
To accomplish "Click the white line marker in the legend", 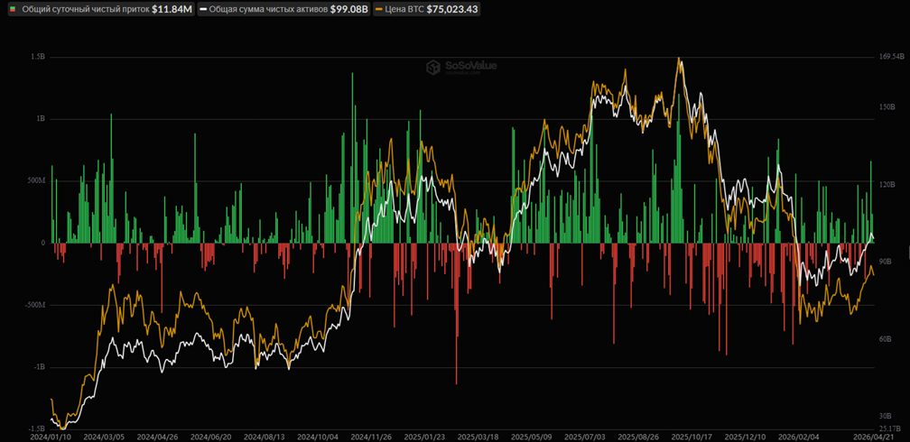I will (x=203, y=10).
